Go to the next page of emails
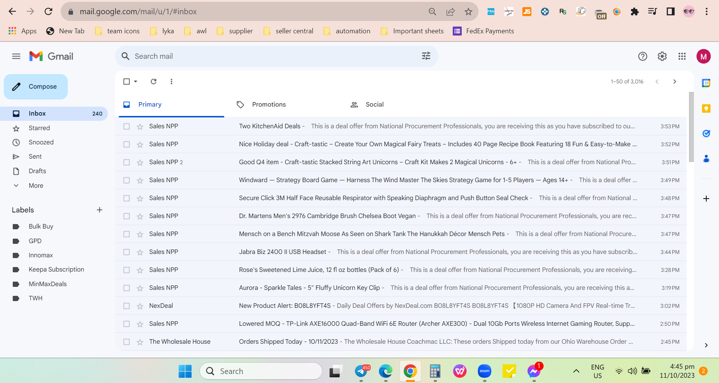The width and height of the screenshot is (719, 383). [674, 82]
